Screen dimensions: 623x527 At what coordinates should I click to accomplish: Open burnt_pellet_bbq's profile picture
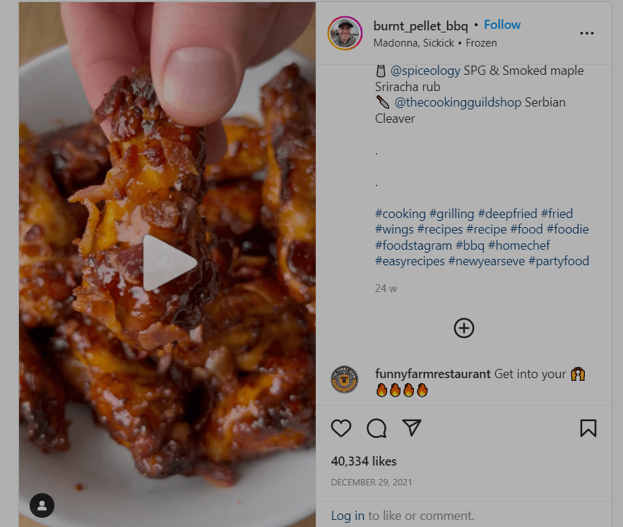click(345, 32)
